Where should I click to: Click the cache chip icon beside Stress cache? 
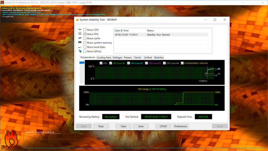click(80, 38)
